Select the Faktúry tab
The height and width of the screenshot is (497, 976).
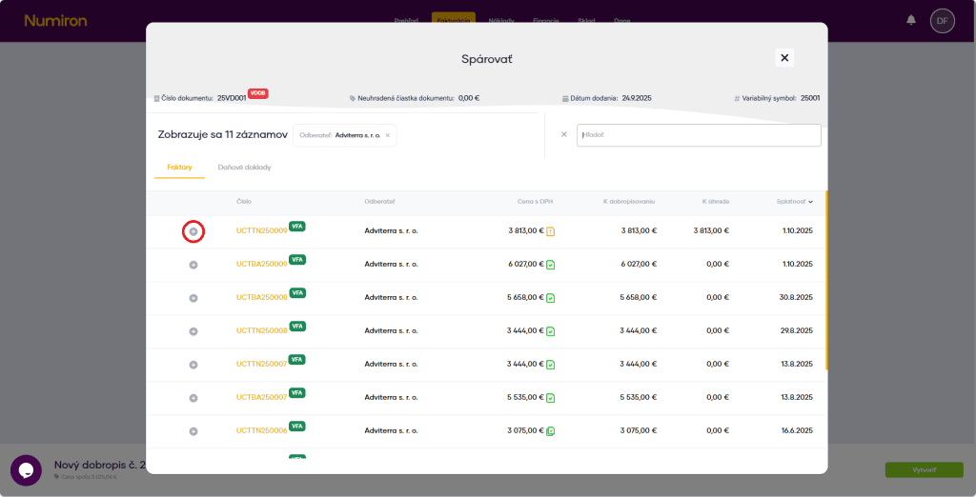[x=179, y=168]
